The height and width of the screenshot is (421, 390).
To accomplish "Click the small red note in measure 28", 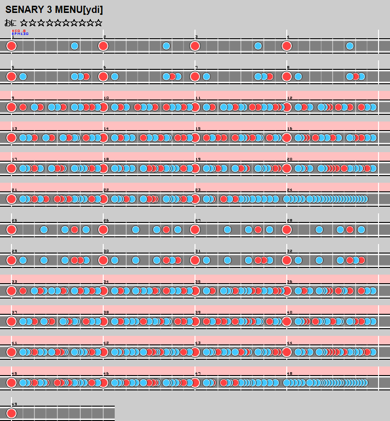I will tap(350, 230).
